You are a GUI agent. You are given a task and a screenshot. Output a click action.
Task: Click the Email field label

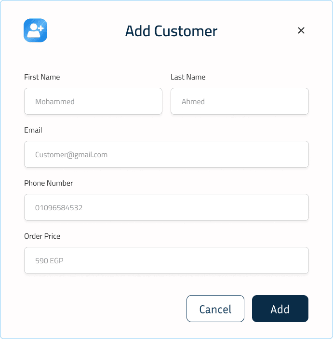[x=33, y=130]
